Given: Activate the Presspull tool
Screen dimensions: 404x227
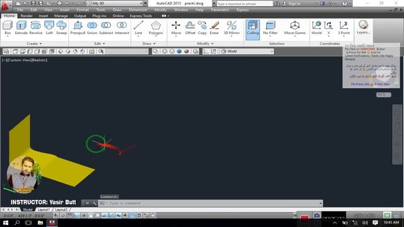Looking at the screenshot, I should 78,28.
